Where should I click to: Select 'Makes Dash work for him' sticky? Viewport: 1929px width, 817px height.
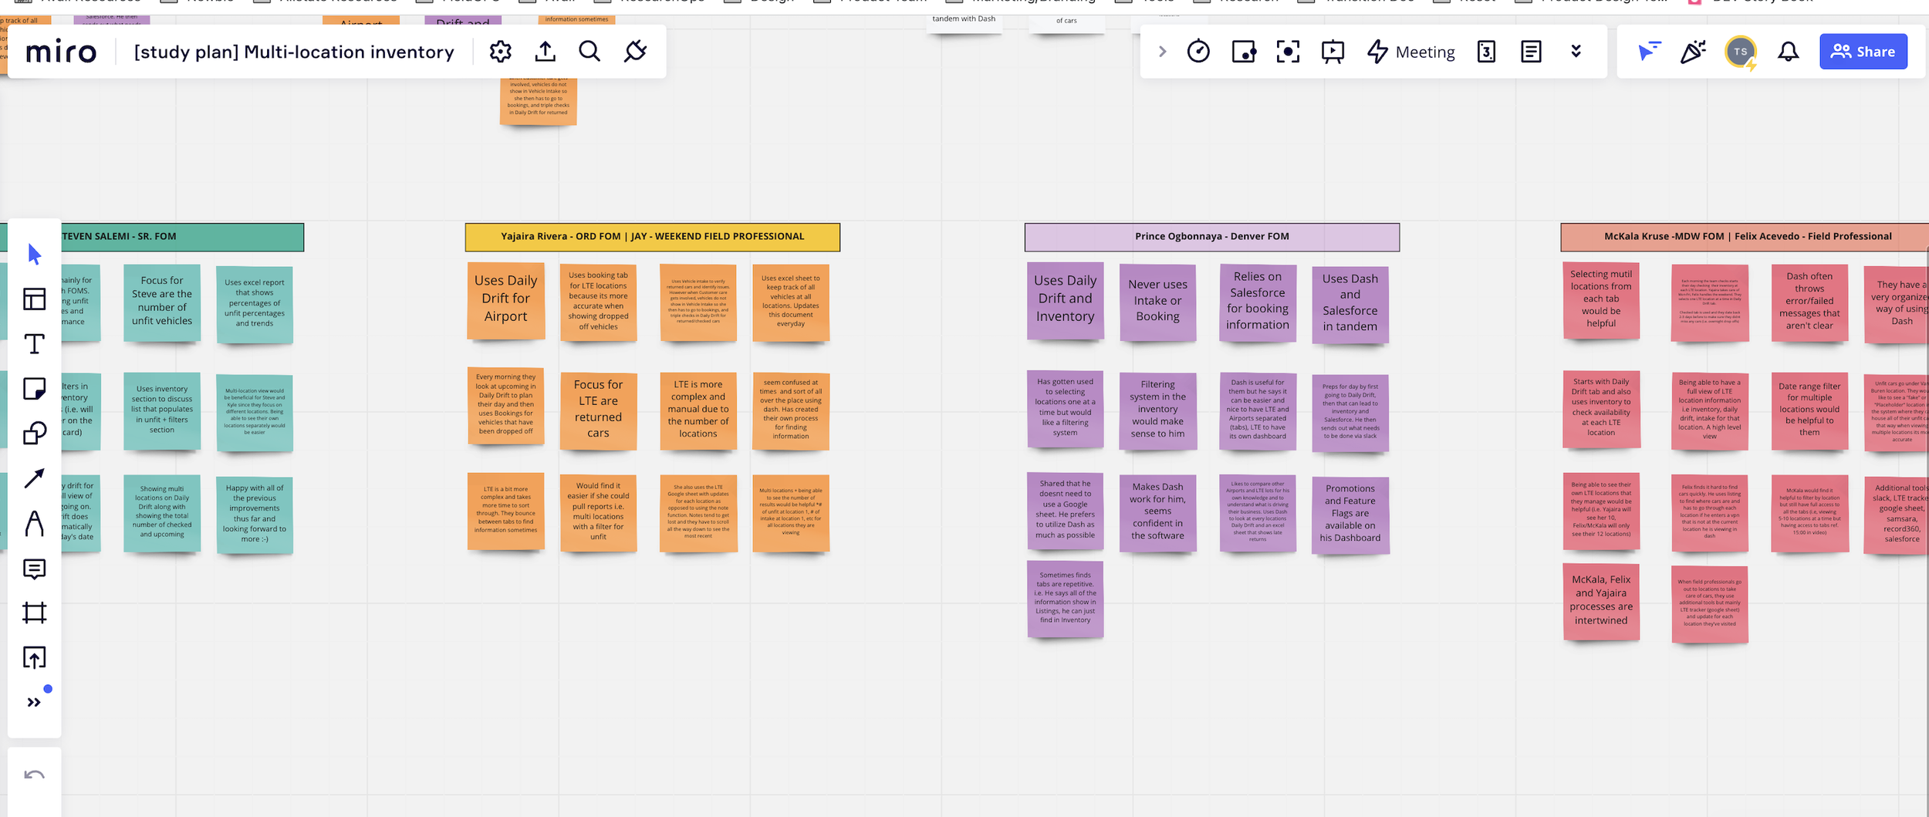click(x=1157, y=513)
